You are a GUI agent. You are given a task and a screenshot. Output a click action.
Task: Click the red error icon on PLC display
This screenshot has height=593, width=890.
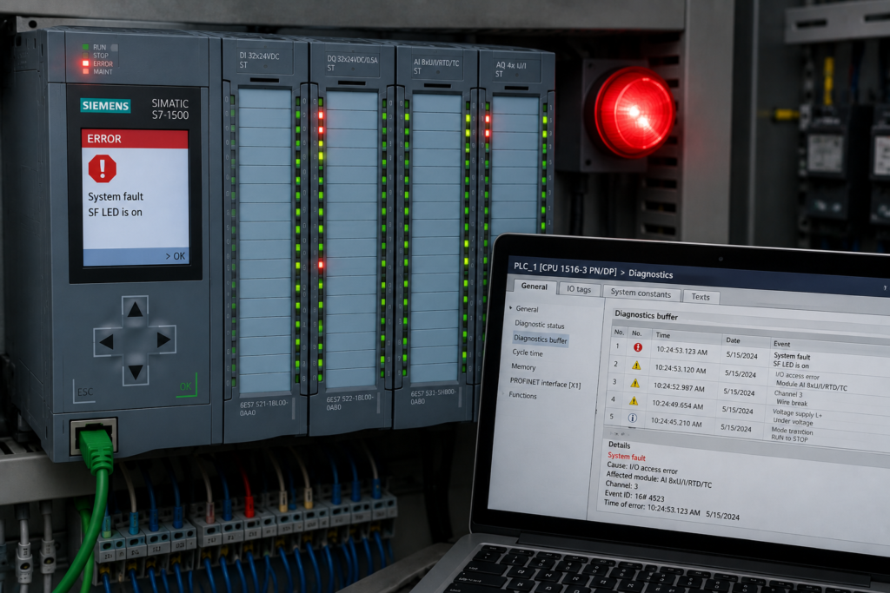(103, 168)
